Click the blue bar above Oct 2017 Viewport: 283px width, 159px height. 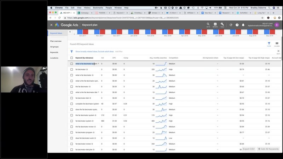tap(80, 32)
